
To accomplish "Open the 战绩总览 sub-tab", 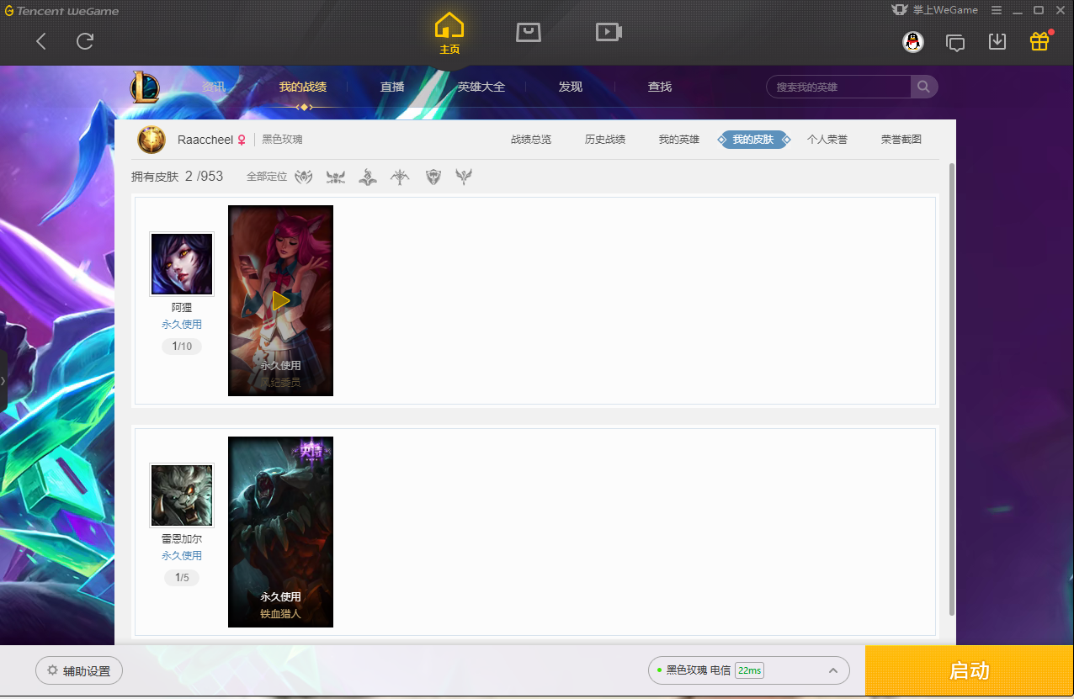I will (x=531, y=140).
